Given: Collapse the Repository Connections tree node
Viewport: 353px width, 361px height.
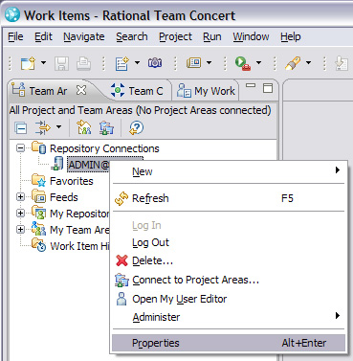Looking at the screenshot, I should (20, 148).
